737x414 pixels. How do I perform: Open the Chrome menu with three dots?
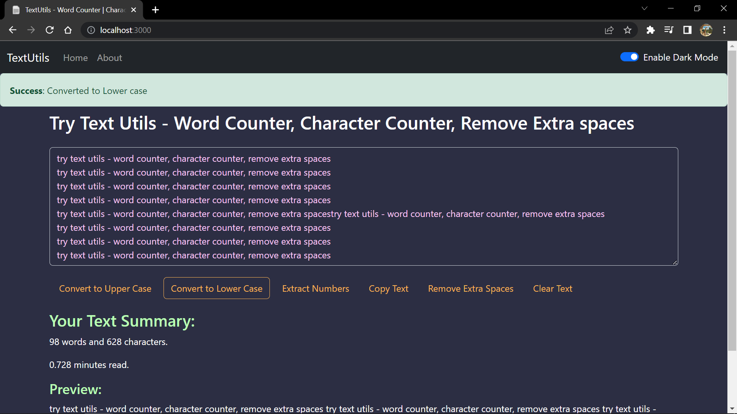pos(725,30)
